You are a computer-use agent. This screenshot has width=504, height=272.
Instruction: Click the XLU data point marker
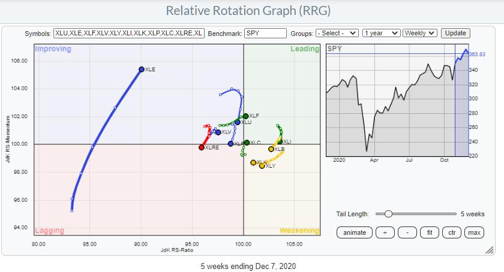[x=238, y=122]
